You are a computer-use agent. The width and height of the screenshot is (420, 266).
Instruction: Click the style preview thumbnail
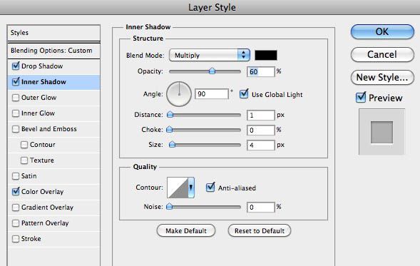[x=381, y=132]
